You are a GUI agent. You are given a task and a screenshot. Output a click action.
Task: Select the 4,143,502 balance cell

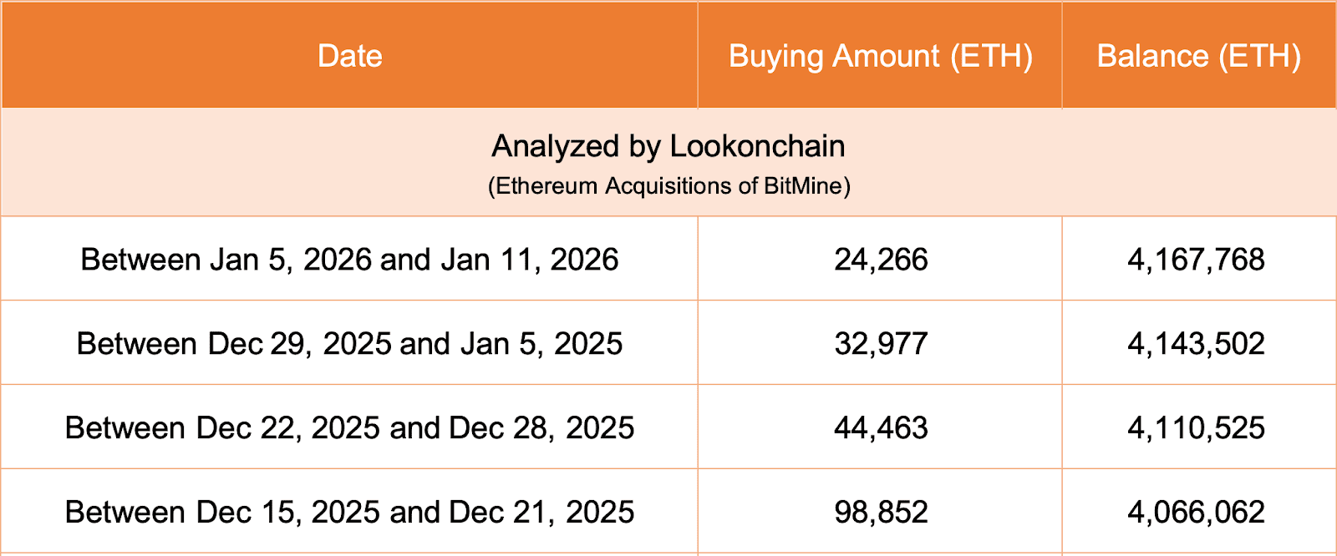[1196, 344]
